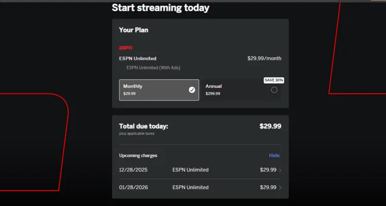Click the $29.99/month plan price
The width and height of the screenshot is (386, 206).
264,59
